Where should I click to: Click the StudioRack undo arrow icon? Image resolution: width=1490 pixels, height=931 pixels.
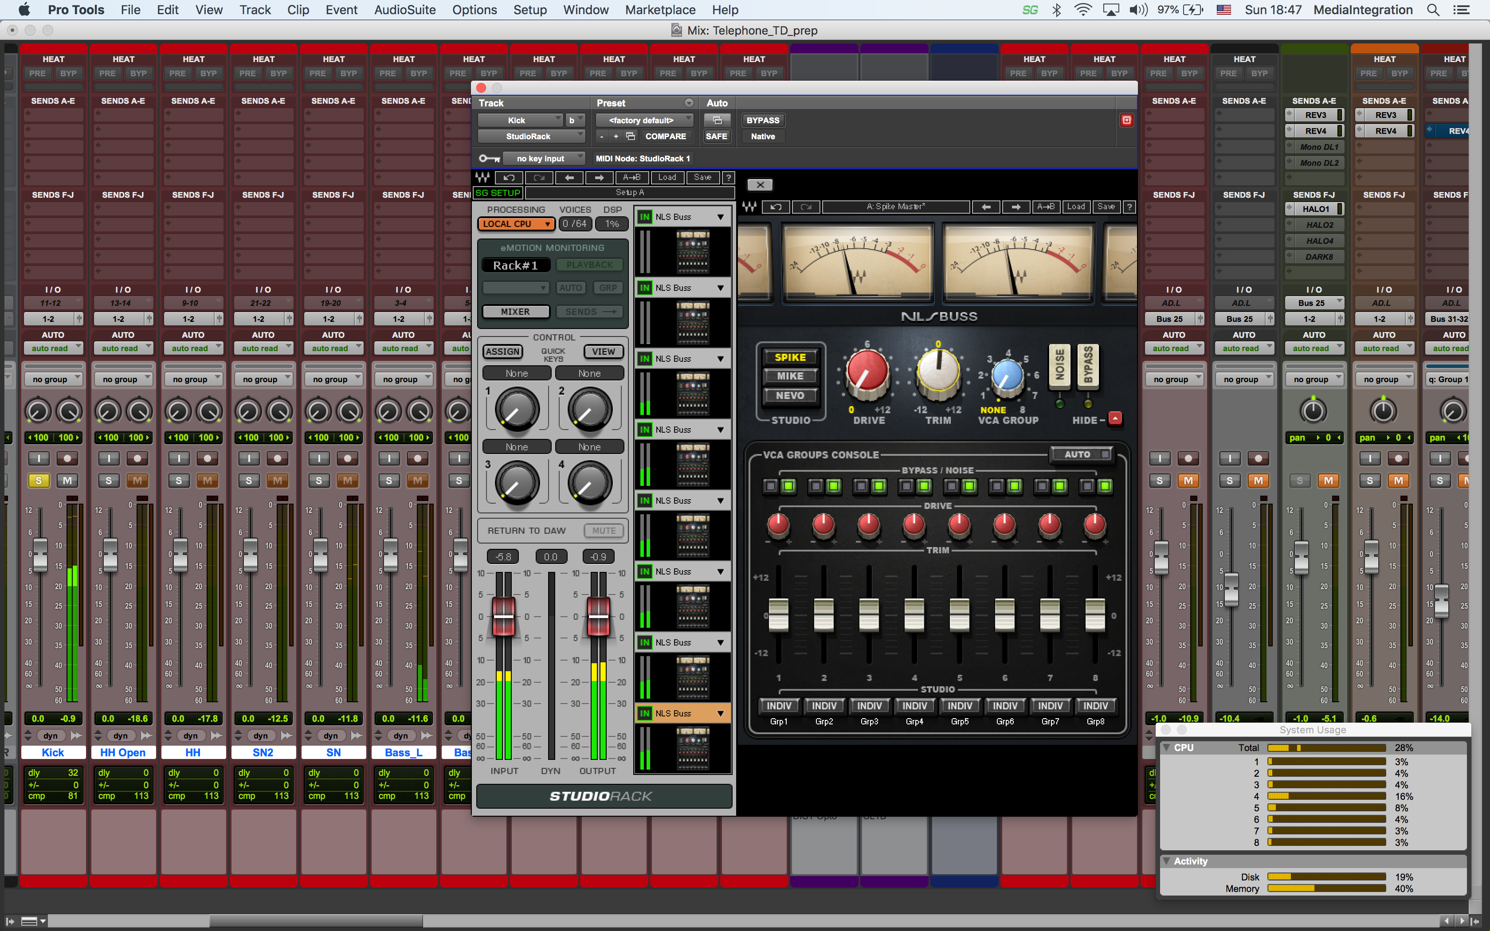[509, 177]
